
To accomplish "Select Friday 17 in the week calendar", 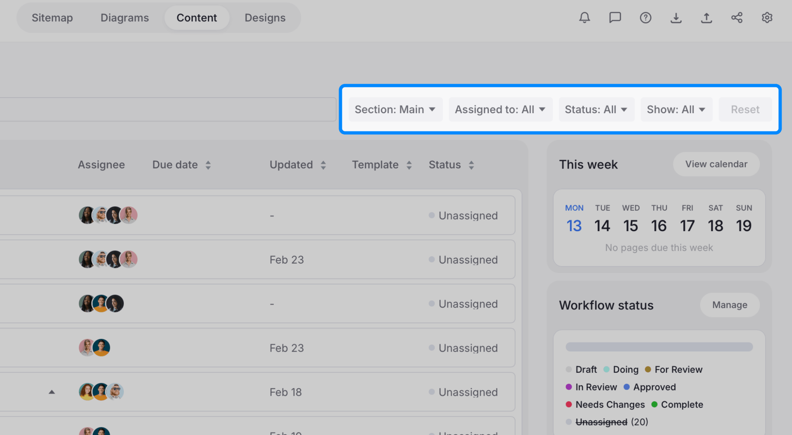I will [x=687, y=219].
